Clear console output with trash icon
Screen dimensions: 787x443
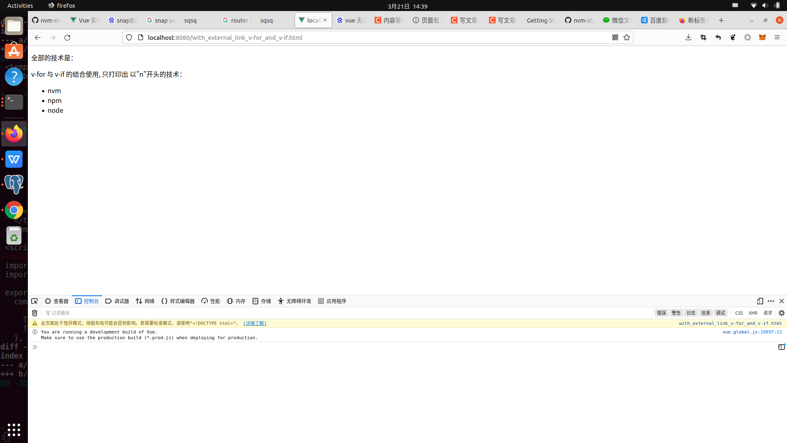tap(35, 313)
